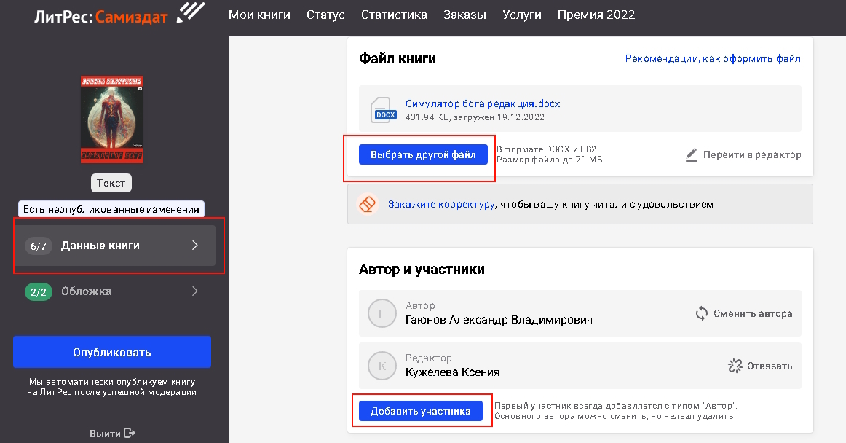Click the 2/2 green progress badge
The width and height of the screenshot is (846, 443).
(x=39, y=291)
